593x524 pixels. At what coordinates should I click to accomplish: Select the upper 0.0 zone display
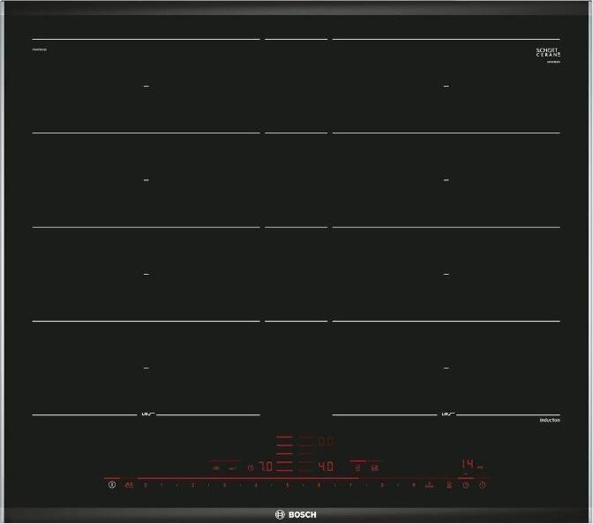pyautogui.click(x=325, y=440)
